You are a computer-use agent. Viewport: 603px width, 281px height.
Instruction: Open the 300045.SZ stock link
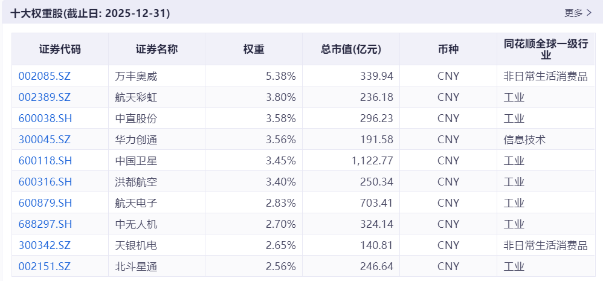pyautogui.click(x=45, y=140)
